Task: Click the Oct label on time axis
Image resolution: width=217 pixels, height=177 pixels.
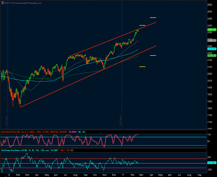Action: 95,175
